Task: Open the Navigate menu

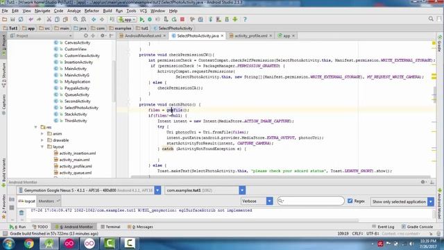Action: 42,11
